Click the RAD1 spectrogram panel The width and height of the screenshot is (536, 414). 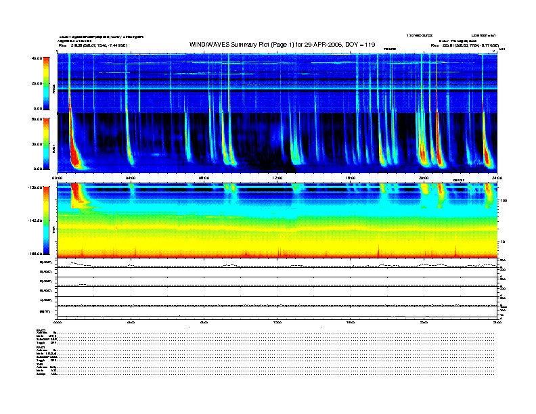277,143
